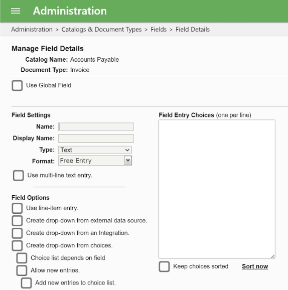
Task: Go to Administration breadcrumb
Action: (x=32, y=30)
